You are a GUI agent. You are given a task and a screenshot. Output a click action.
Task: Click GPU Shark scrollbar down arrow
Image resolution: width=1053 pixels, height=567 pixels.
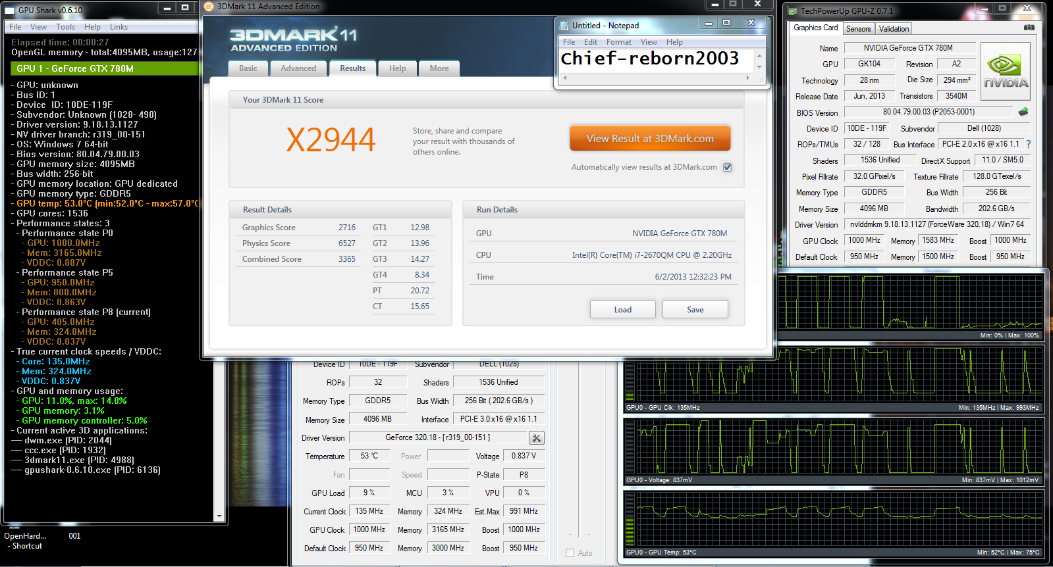(x=220, y=516)
